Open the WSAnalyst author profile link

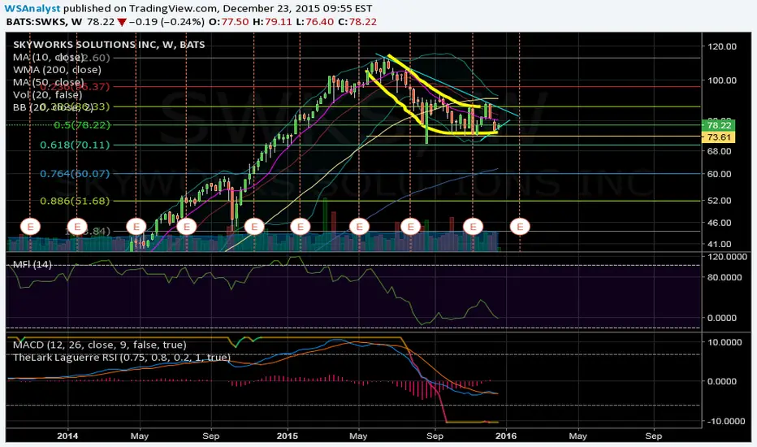(32, 8)
